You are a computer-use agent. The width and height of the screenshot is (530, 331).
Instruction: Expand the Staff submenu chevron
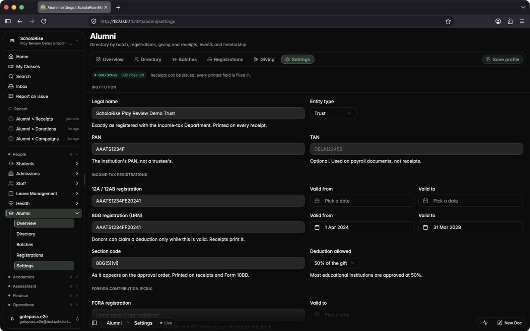pyautogui.click(x=77, y=184)
